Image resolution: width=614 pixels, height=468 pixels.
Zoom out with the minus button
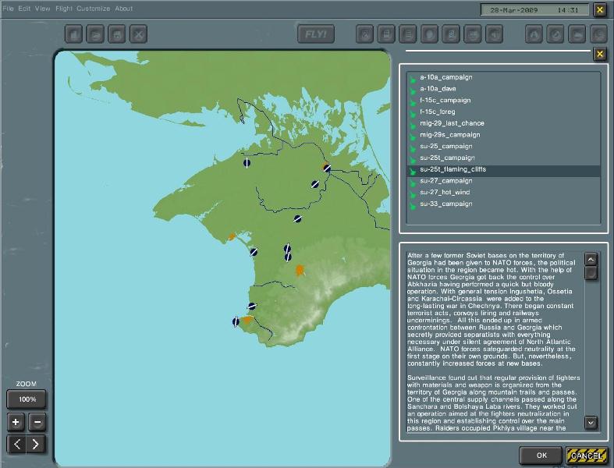[37, 422]
